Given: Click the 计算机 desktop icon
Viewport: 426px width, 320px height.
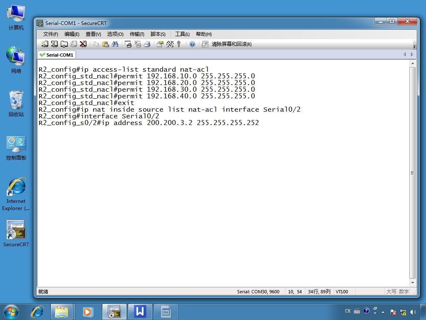Looking at the screenshot, I should coord(16,17).
